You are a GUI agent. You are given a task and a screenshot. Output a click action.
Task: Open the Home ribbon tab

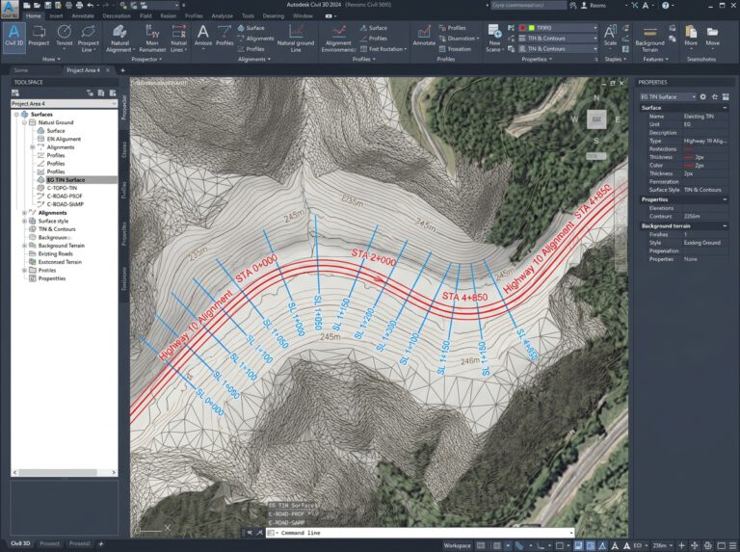click(33, 16)
